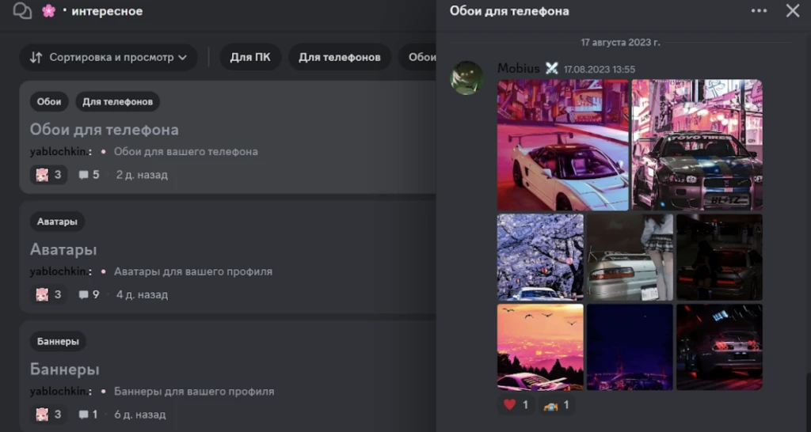
Task: Toggle the red heart reaction
Action: point(516,404)
